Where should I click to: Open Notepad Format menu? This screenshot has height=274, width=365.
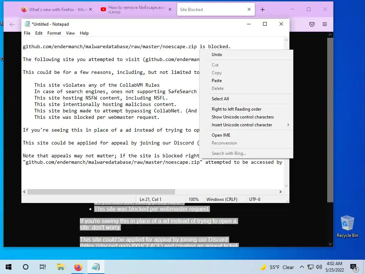(x=54, y=33)
